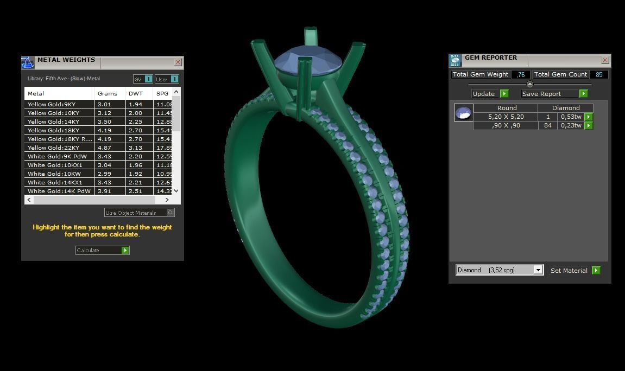
Task: Select the Yellow Gold:18KY row
Action: (x=98, y=130)
